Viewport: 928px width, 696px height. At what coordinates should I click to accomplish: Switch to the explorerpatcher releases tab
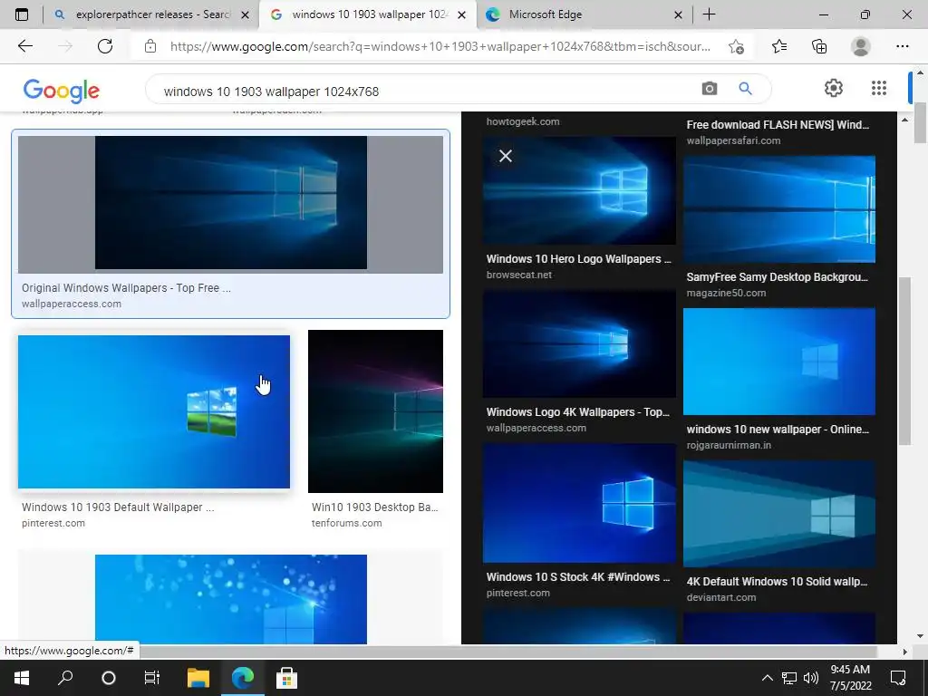click(150, 14)
